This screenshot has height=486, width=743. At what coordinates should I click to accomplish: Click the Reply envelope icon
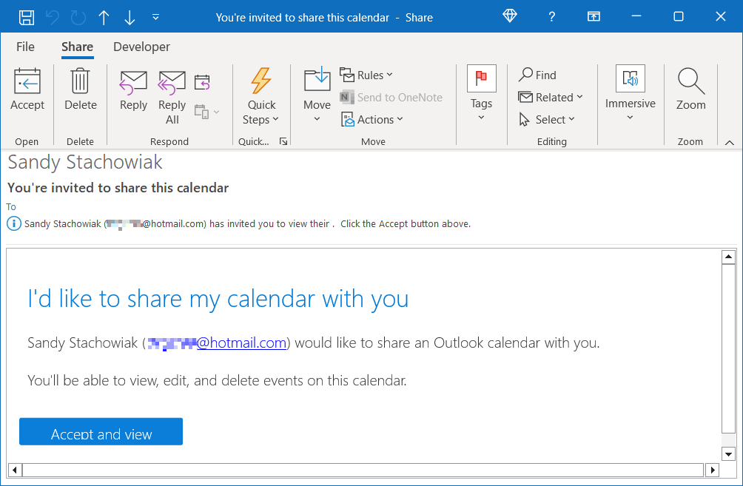tap(133, 83)
